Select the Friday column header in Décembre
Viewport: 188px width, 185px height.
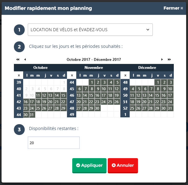pos(158,75)
